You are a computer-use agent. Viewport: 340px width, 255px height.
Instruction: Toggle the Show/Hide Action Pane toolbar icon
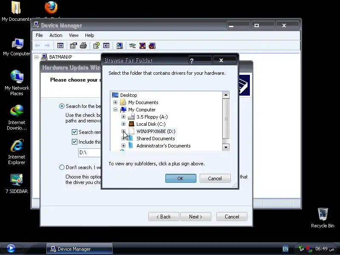tap(106, 45)
